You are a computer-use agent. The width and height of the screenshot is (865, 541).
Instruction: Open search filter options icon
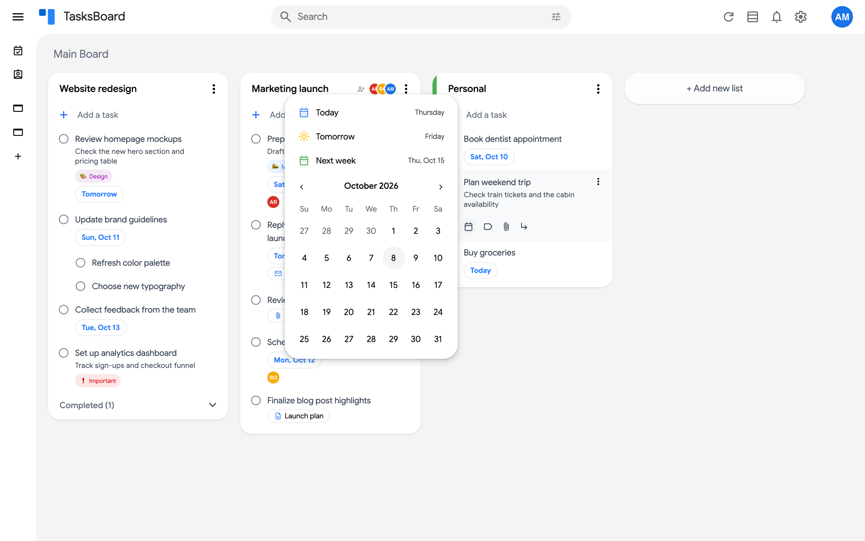pyautogui.click(x=556, y=17)
